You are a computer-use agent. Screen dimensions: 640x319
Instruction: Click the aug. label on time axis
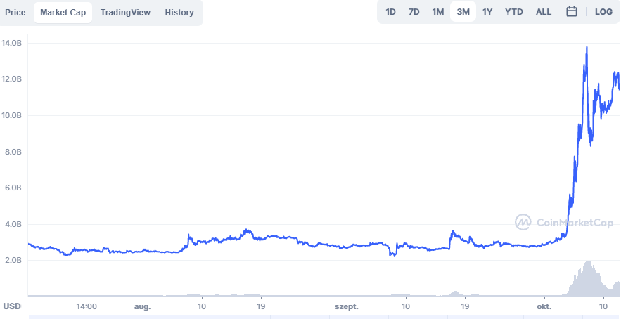[x=143, y=306]
